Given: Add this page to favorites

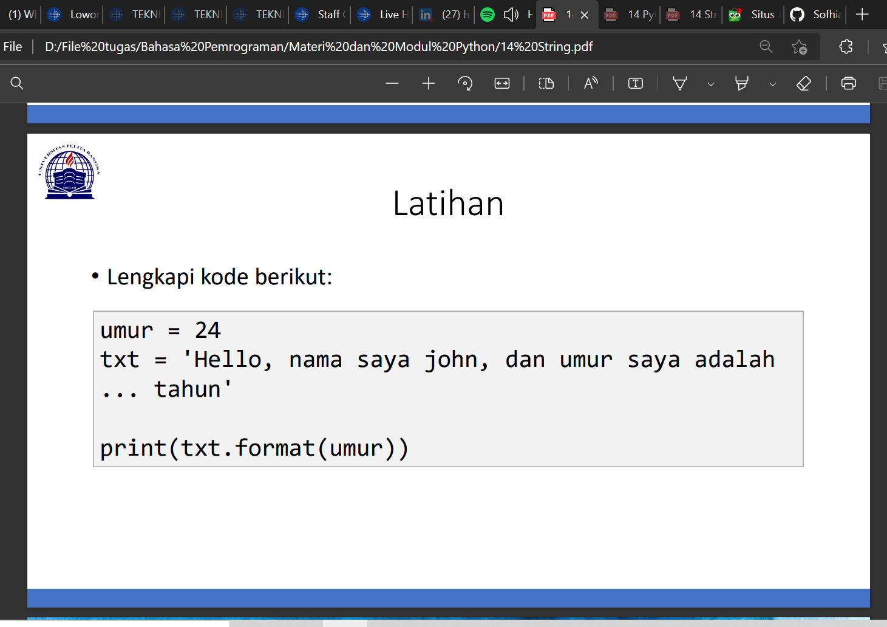Looking at the screenshot, I should 800,46.
